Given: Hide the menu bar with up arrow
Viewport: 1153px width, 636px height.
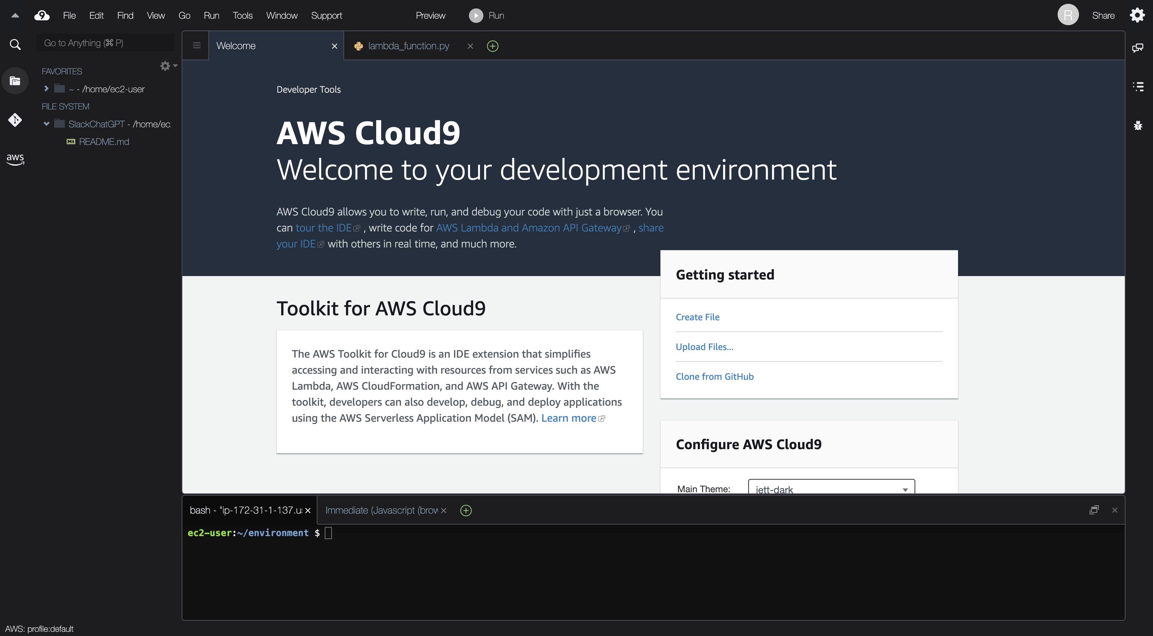Looking at the screenshot, I should tap(15, 16).
